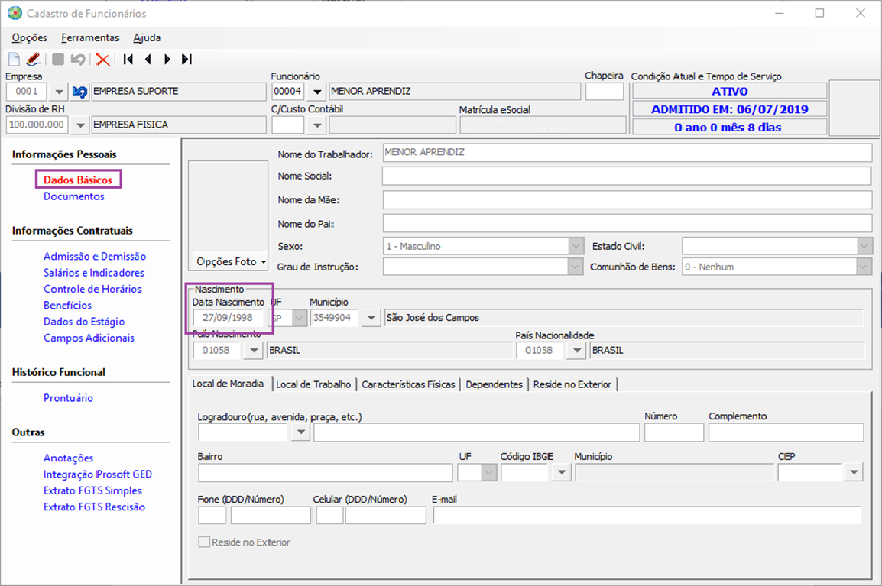The width and height of the screenshot is (882, 586).
Task: Open the Anotações link
Action: [69, 458]
